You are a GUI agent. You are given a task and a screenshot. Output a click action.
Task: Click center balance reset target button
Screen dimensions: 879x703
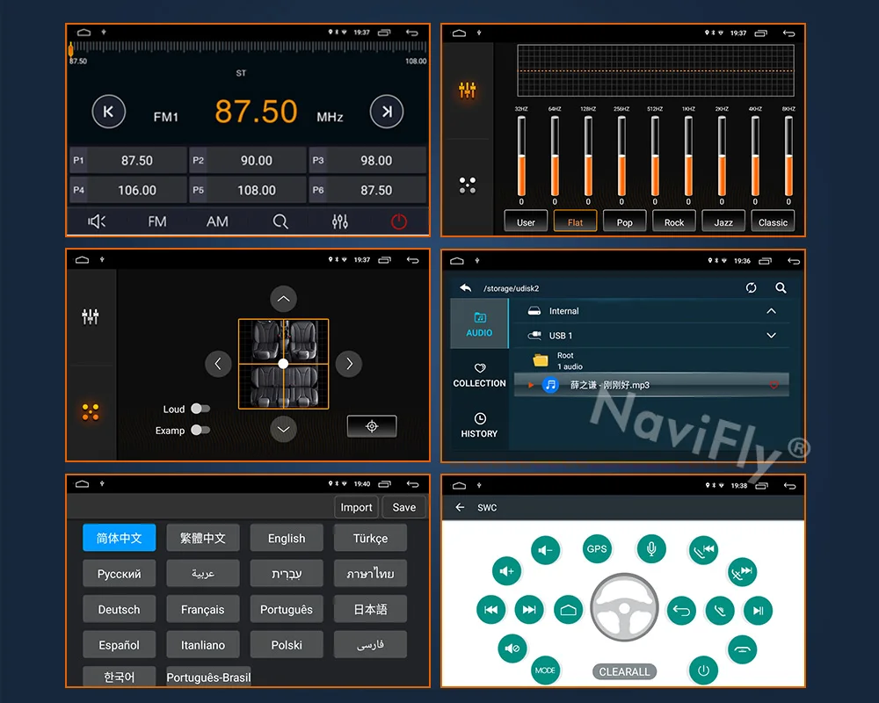pos(372,426)
